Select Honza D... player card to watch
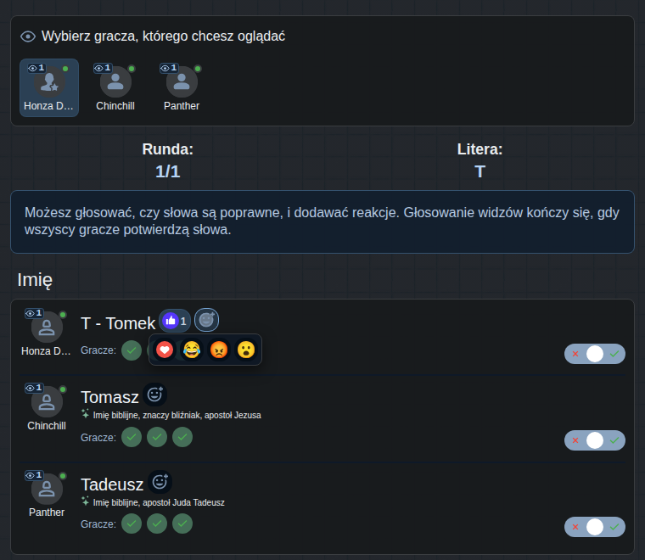Screen dimensions: 645x560 pos(49,87)
